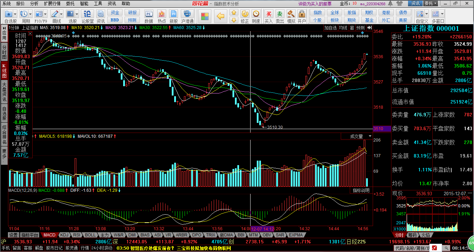The width and height of the screenshot is (474, 252).
Task: Select 大盘资讯 in left sidebar
Action: click(4, 92)
